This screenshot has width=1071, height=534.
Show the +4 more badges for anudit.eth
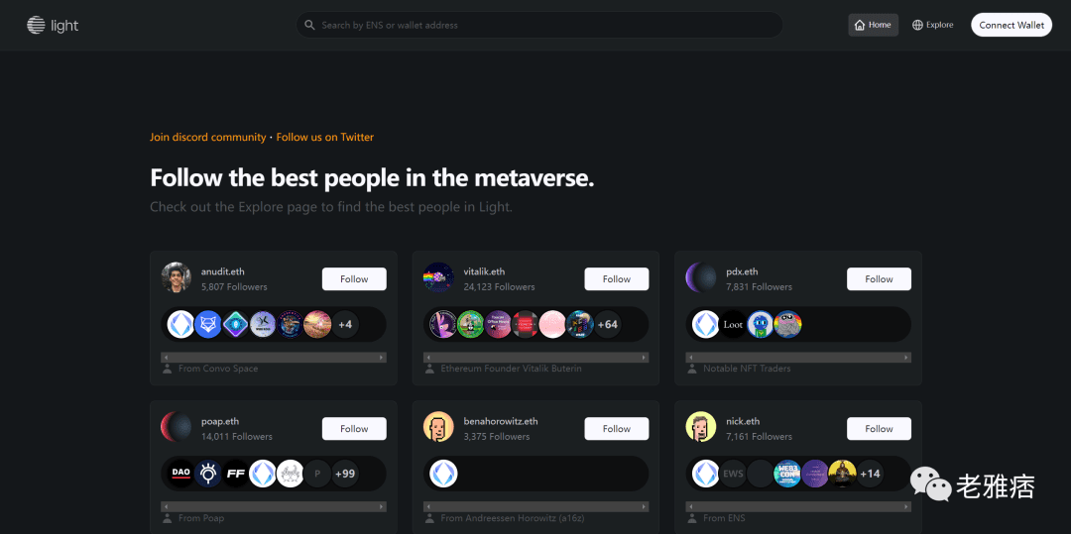[x=345, y=325]
